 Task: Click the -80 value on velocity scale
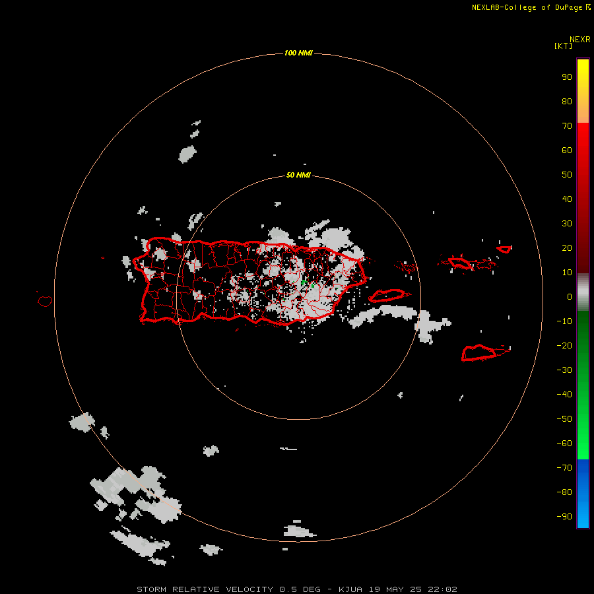click(564, 492)
